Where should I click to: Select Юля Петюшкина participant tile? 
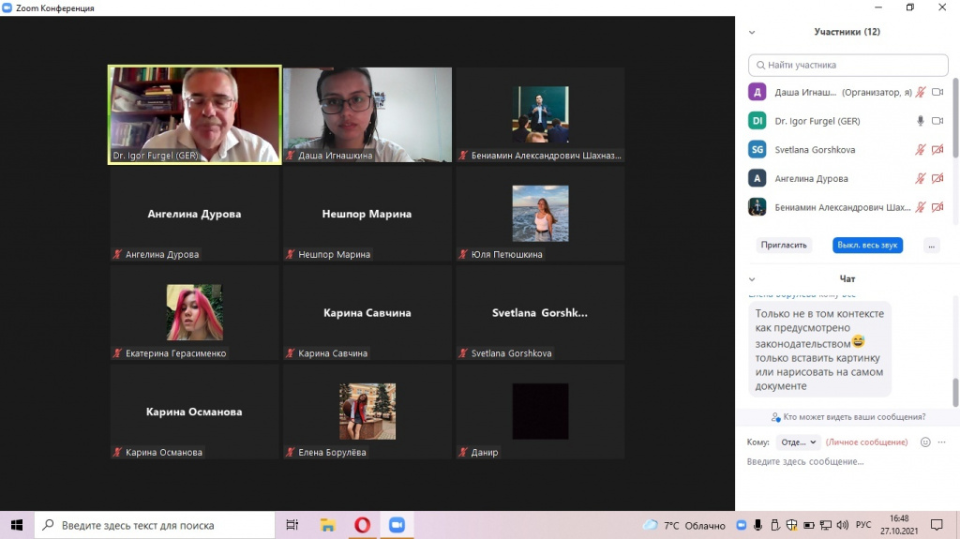click(540, 214)
